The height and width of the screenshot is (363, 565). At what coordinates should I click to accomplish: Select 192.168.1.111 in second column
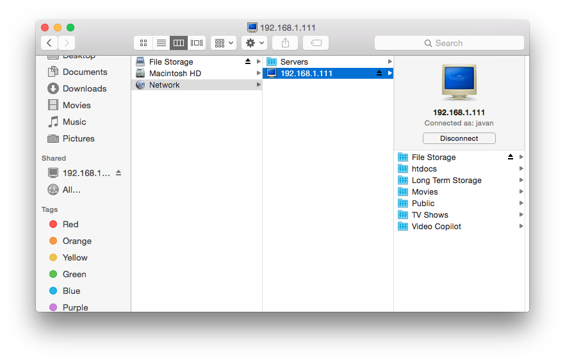(328, 74)
